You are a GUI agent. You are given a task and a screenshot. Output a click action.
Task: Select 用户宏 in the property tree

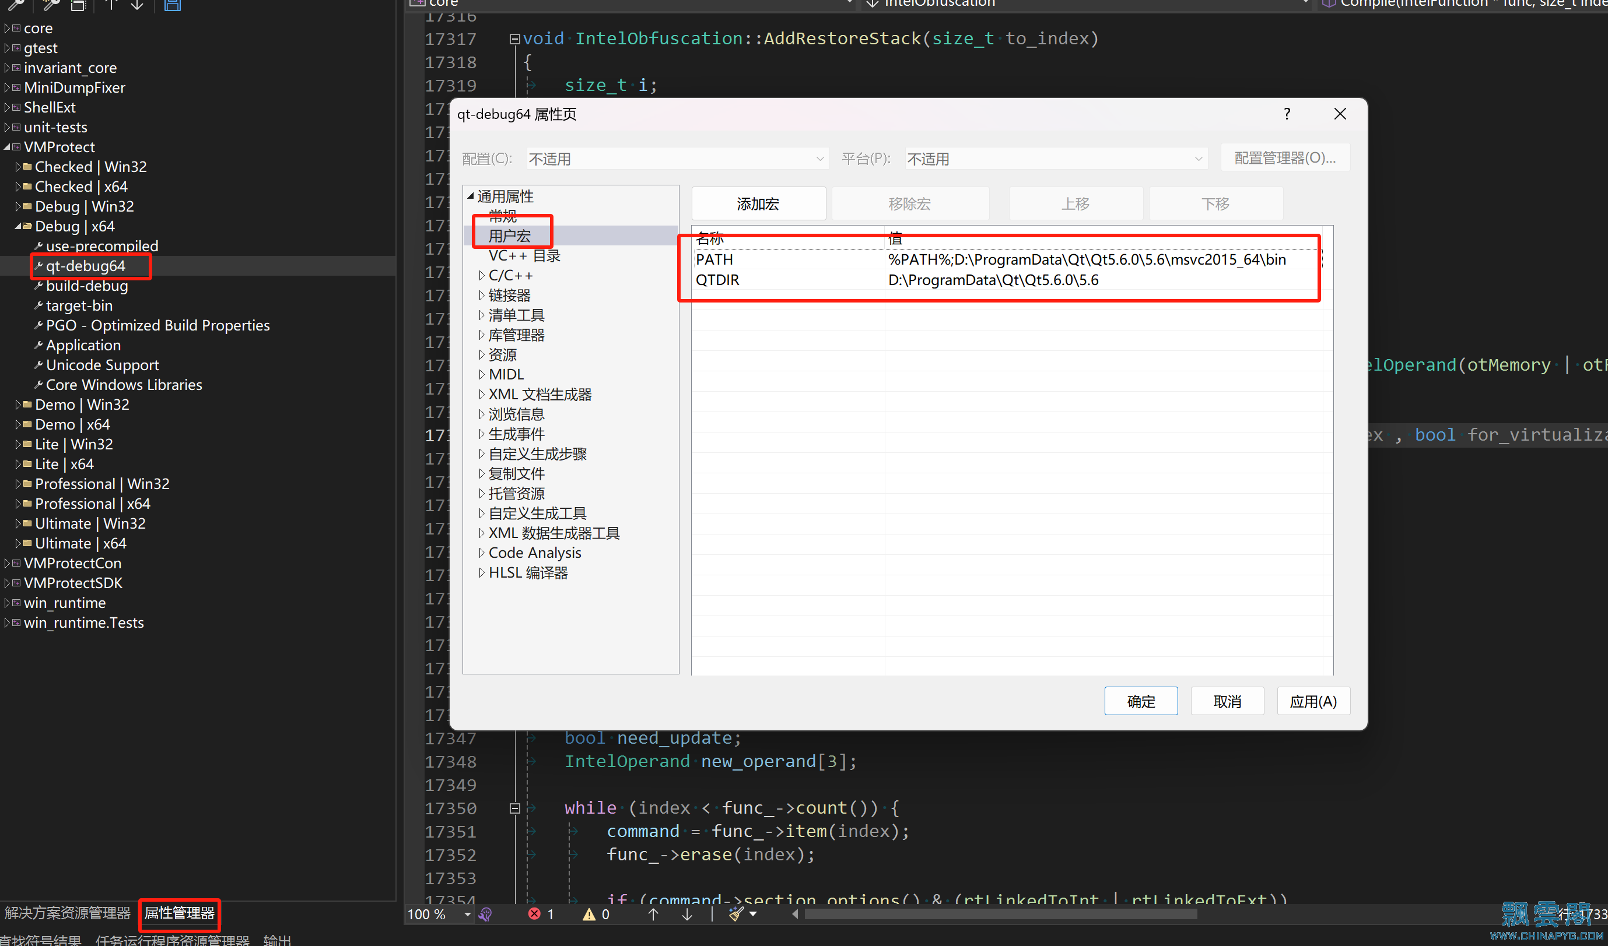pos(510,236)
